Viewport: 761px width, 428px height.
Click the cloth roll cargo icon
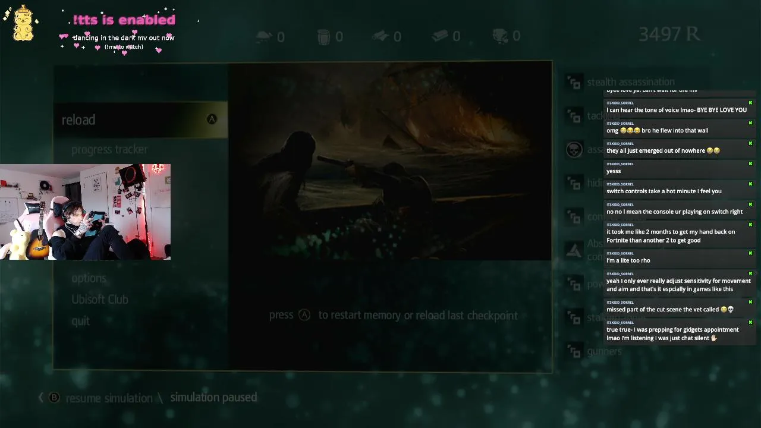[x=380, y=37]
